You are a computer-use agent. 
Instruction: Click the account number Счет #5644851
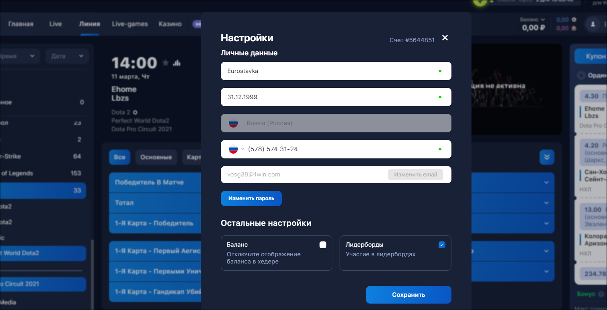(x=412, y=40)
